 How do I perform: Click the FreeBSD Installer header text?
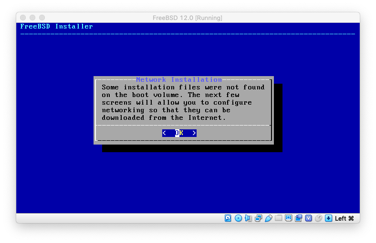point(56,26)
